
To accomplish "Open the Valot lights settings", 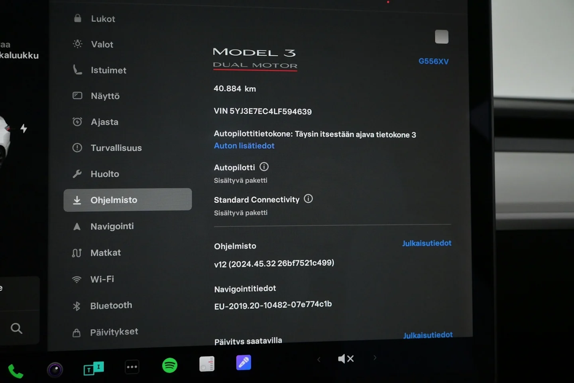I will point(94,44).
